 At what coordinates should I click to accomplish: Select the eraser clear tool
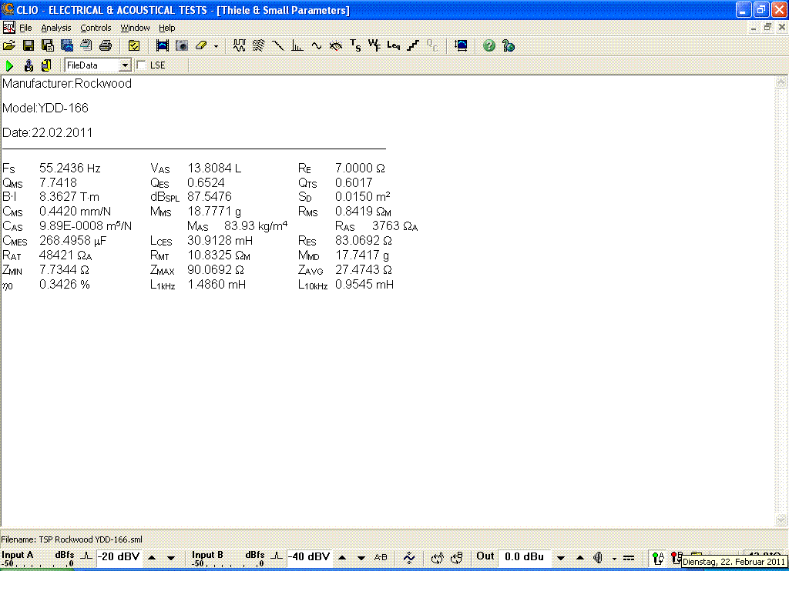pos(201,45)
